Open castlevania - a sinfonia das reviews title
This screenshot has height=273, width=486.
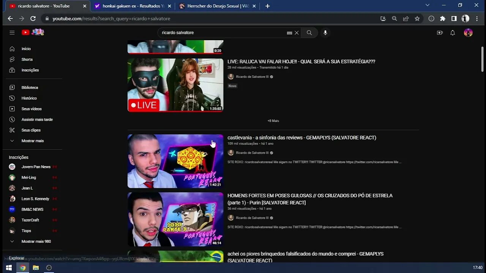[302, 138]
